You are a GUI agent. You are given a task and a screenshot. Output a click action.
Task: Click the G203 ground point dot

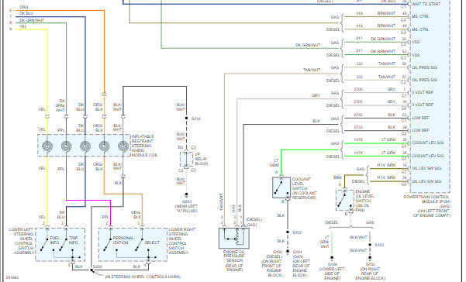pos(186,194)
